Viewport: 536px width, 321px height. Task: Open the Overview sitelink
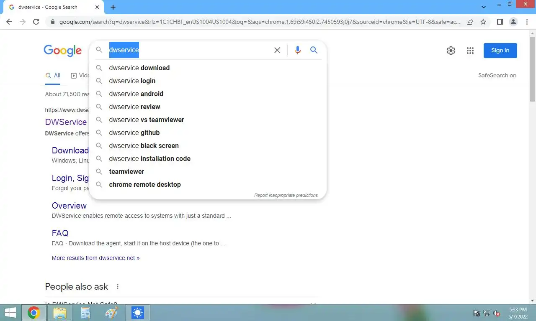[69, 206]
